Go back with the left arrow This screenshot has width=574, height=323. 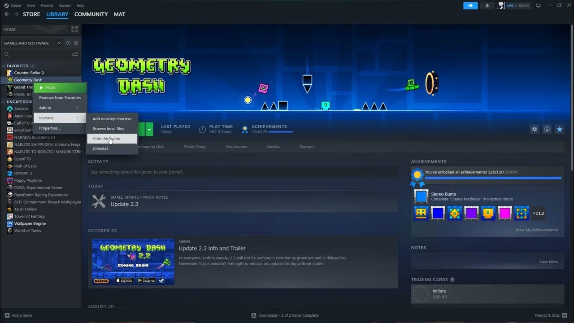[x=7, y=14]
